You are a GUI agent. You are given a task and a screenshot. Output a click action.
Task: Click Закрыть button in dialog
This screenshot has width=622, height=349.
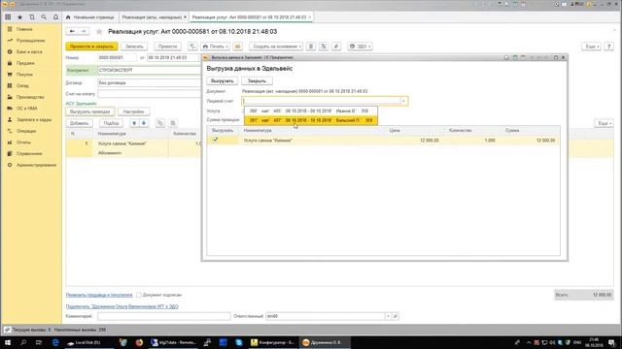point(257,80)
